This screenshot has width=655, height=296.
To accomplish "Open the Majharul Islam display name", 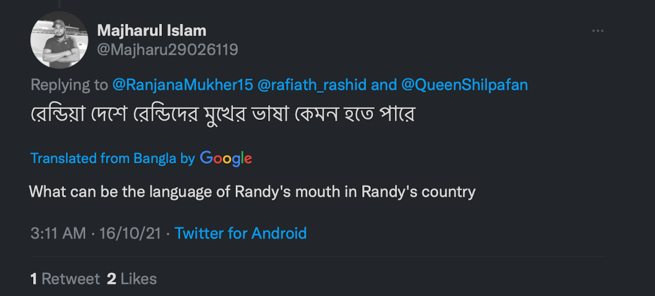I will tap(152, 30).
